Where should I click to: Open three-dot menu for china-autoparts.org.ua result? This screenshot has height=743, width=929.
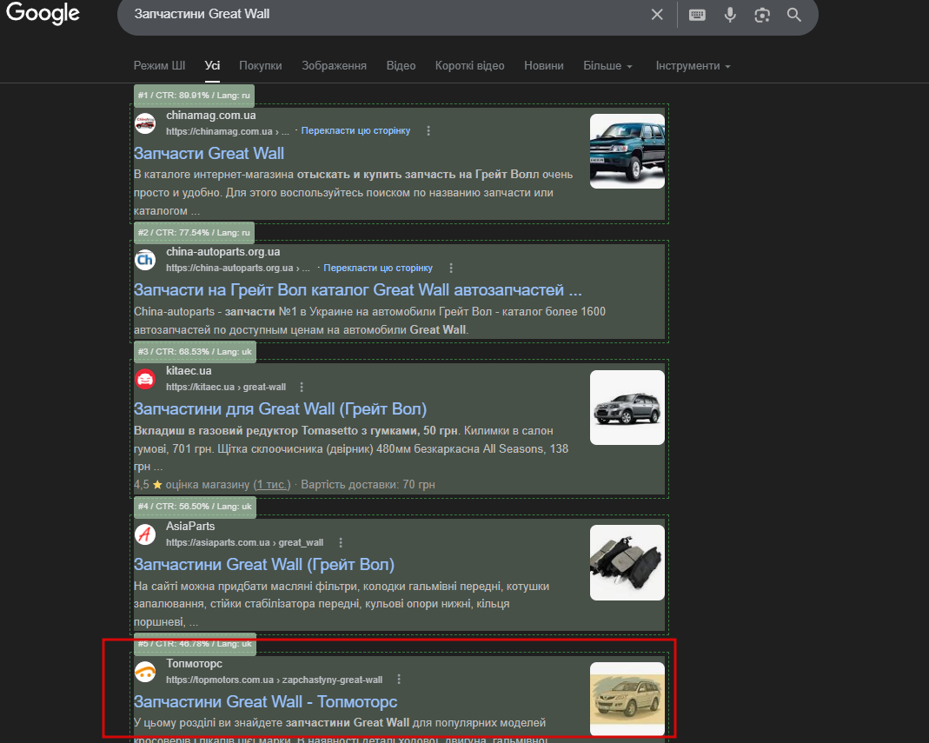(451, 268)
